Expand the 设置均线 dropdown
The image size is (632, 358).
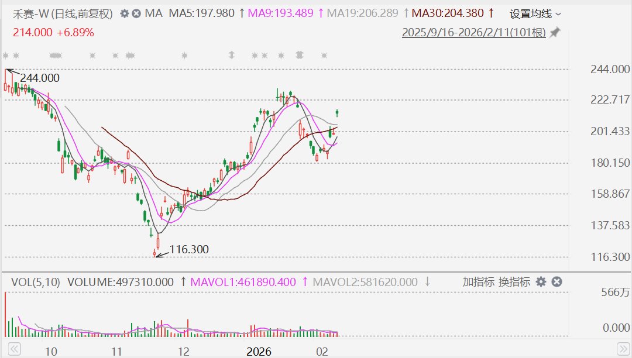coord(535,14)
